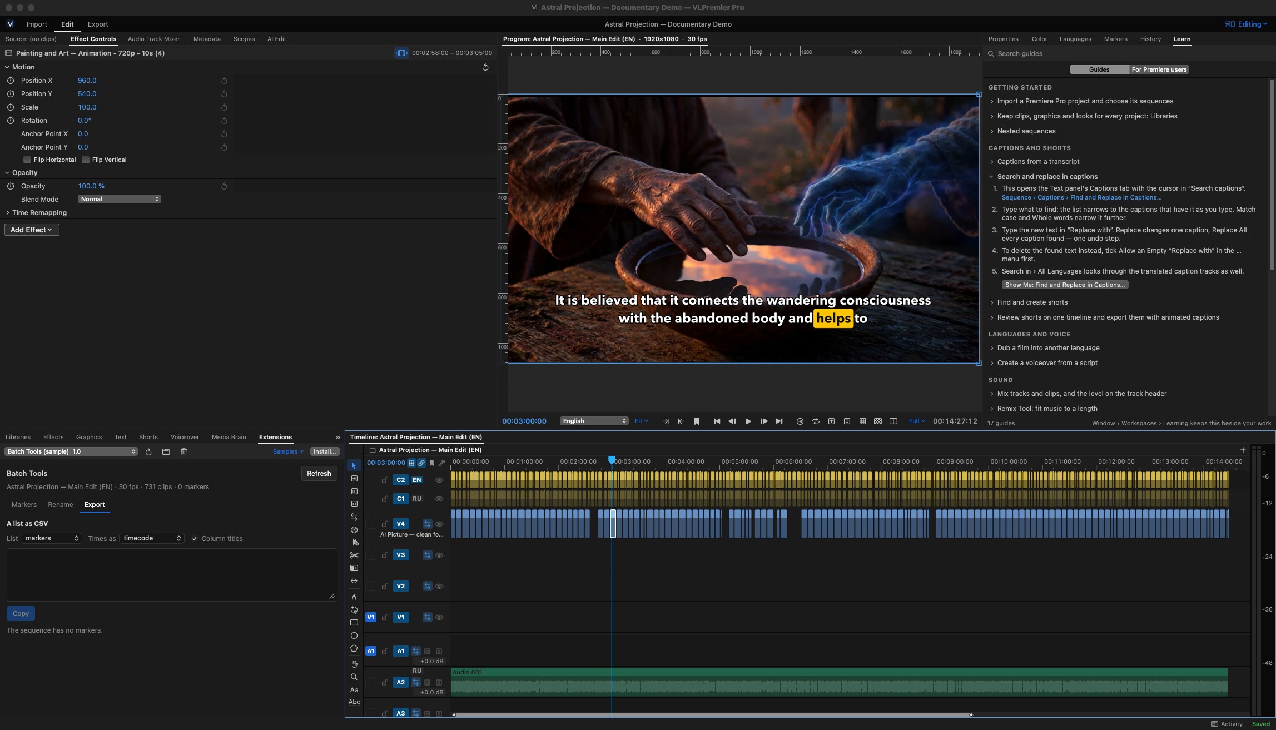Open comparison split view icon
1276x730 pixels.
pyautogui.click(x=893, y=421)
